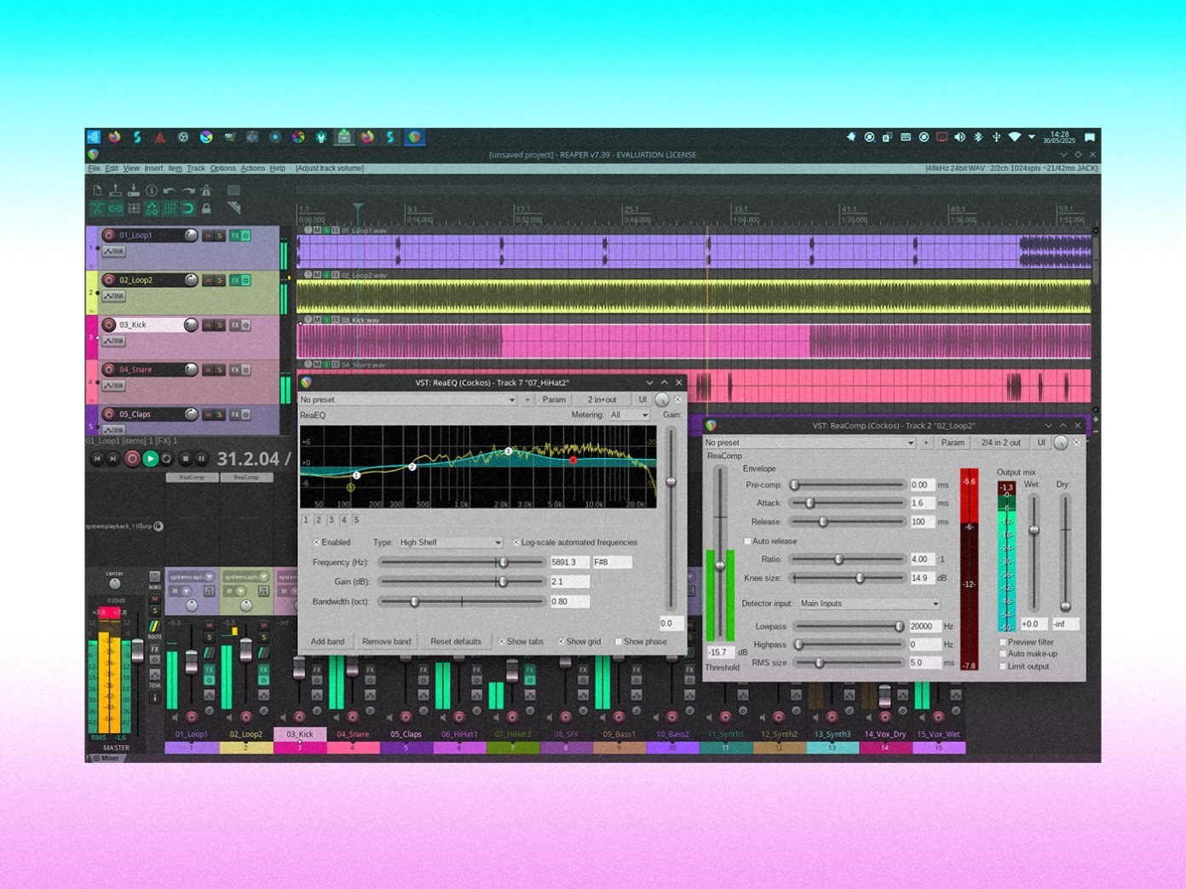Image resolution: width=1186 pixels, height=889 pixels.
Task: Solo the 02_Loop2 track
Action: (x=220, y=280)
